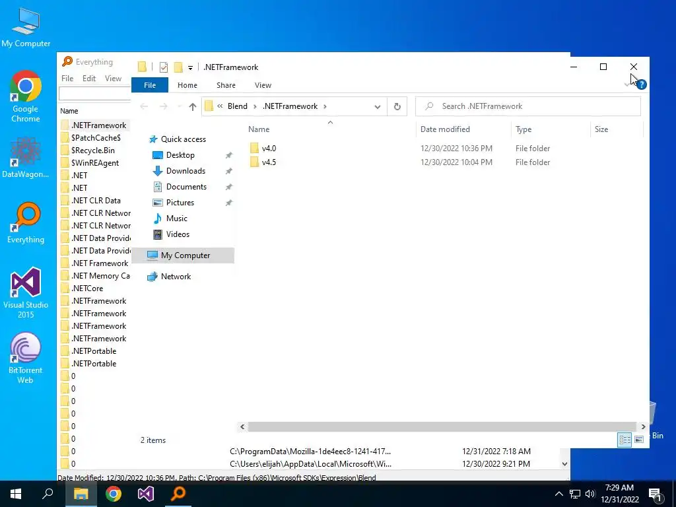676x507 pixels.
Task: Switch to Everything on taskbar
Action: 178,494
